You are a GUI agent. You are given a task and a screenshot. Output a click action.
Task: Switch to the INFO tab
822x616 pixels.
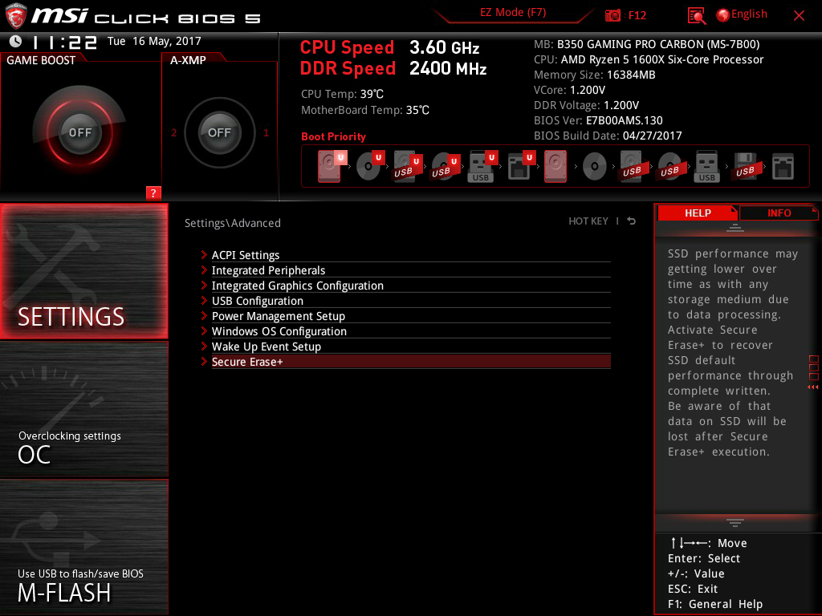779,213
